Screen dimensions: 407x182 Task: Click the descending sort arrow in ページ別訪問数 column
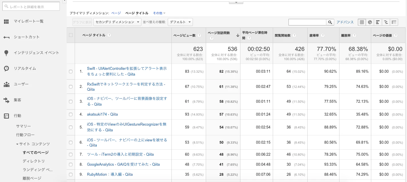(x=238, y=35)
